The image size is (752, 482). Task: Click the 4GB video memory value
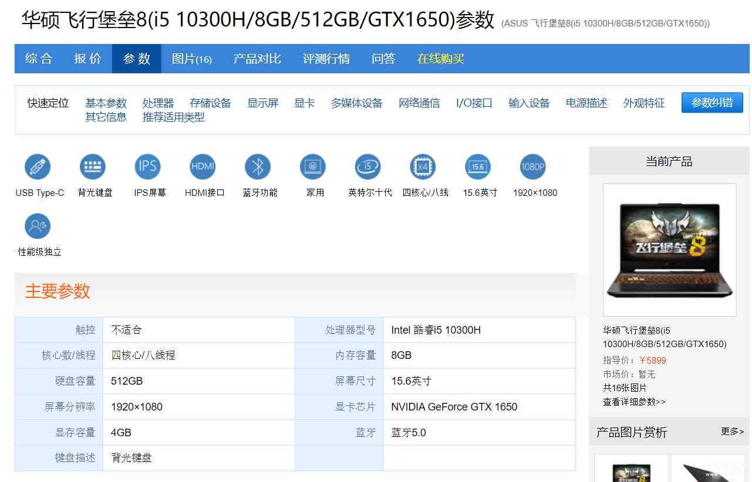tap(121, 433)
